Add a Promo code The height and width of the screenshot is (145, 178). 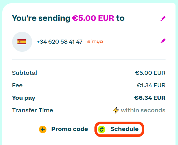click(64, 129)
